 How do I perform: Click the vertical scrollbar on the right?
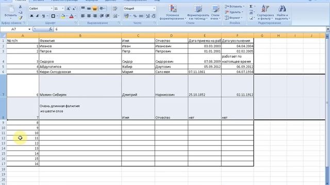327,103
